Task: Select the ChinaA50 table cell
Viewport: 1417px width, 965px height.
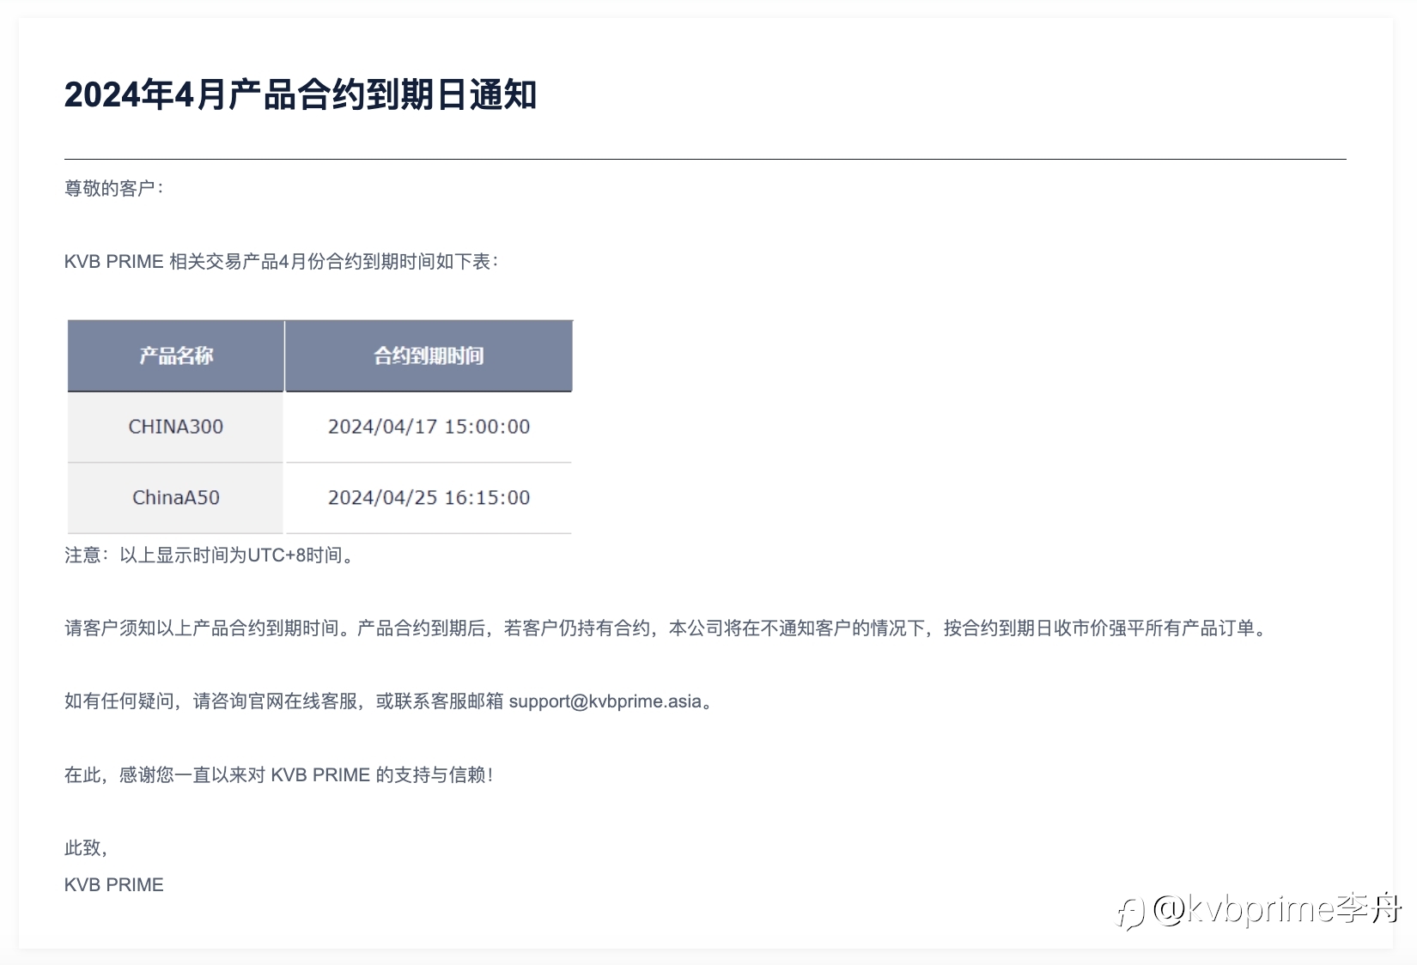Action: [176, 498]
